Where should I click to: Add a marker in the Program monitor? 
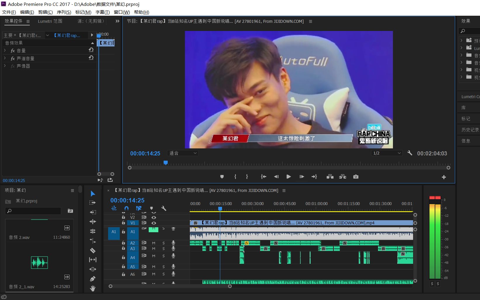click(222, 177)
